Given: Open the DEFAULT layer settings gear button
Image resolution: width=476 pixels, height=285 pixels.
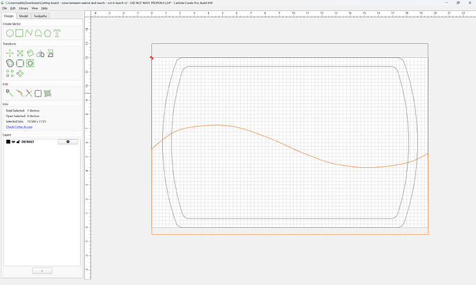Looking at the screenshot, I should pyautogui.click(x=68, y=142).
